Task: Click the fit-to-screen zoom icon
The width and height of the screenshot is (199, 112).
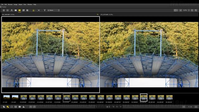Action: [x=175, y=10]
